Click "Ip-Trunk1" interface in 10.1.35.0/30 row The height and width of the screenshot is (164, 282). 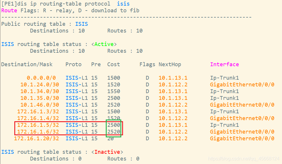tap(224, 98)
